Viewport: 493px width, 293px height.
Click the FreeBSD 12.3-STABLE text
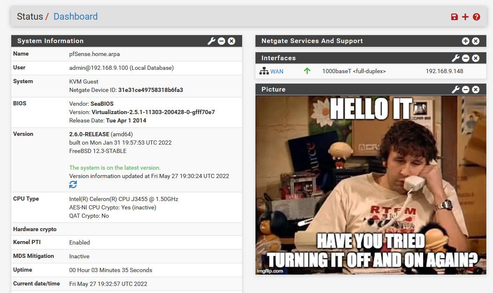(x=98, y=151)
